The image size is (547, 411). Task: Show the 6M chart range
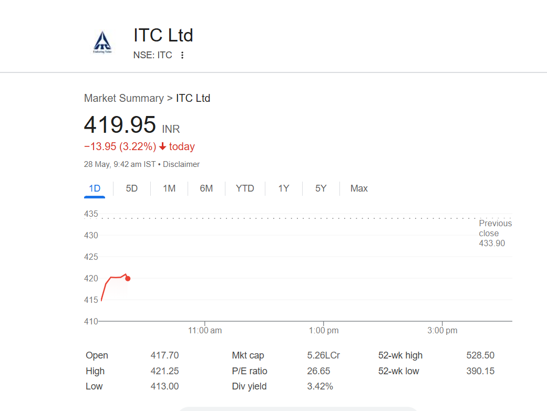[x=207, y=188]
